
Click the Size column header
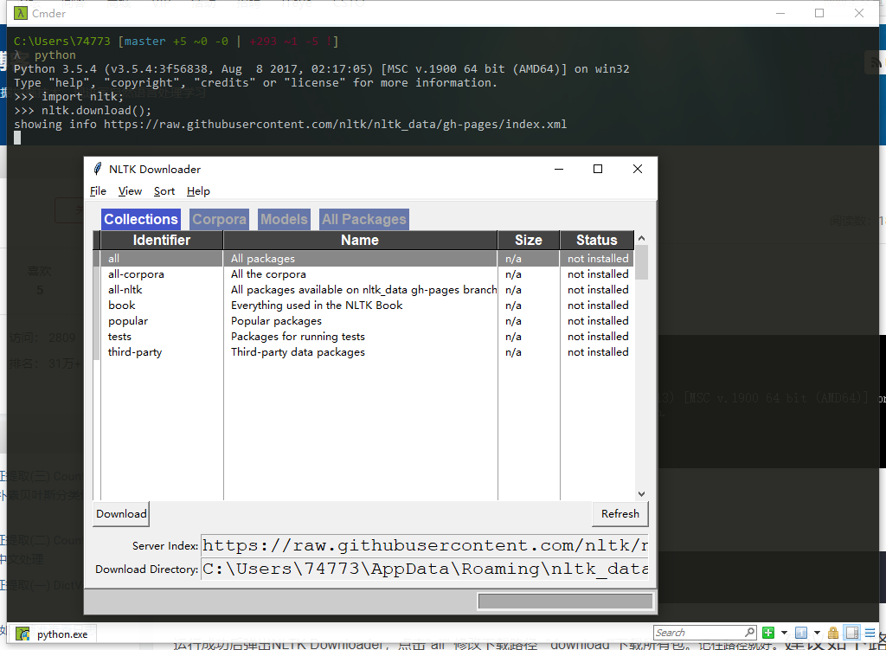pos(529,241)
